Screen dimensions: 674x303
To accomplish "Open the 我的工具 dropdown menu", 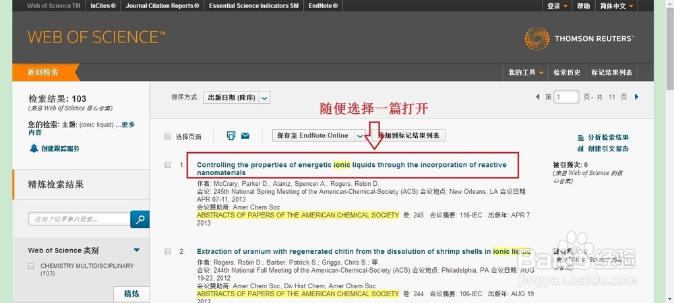I will [x=526, y=73].
